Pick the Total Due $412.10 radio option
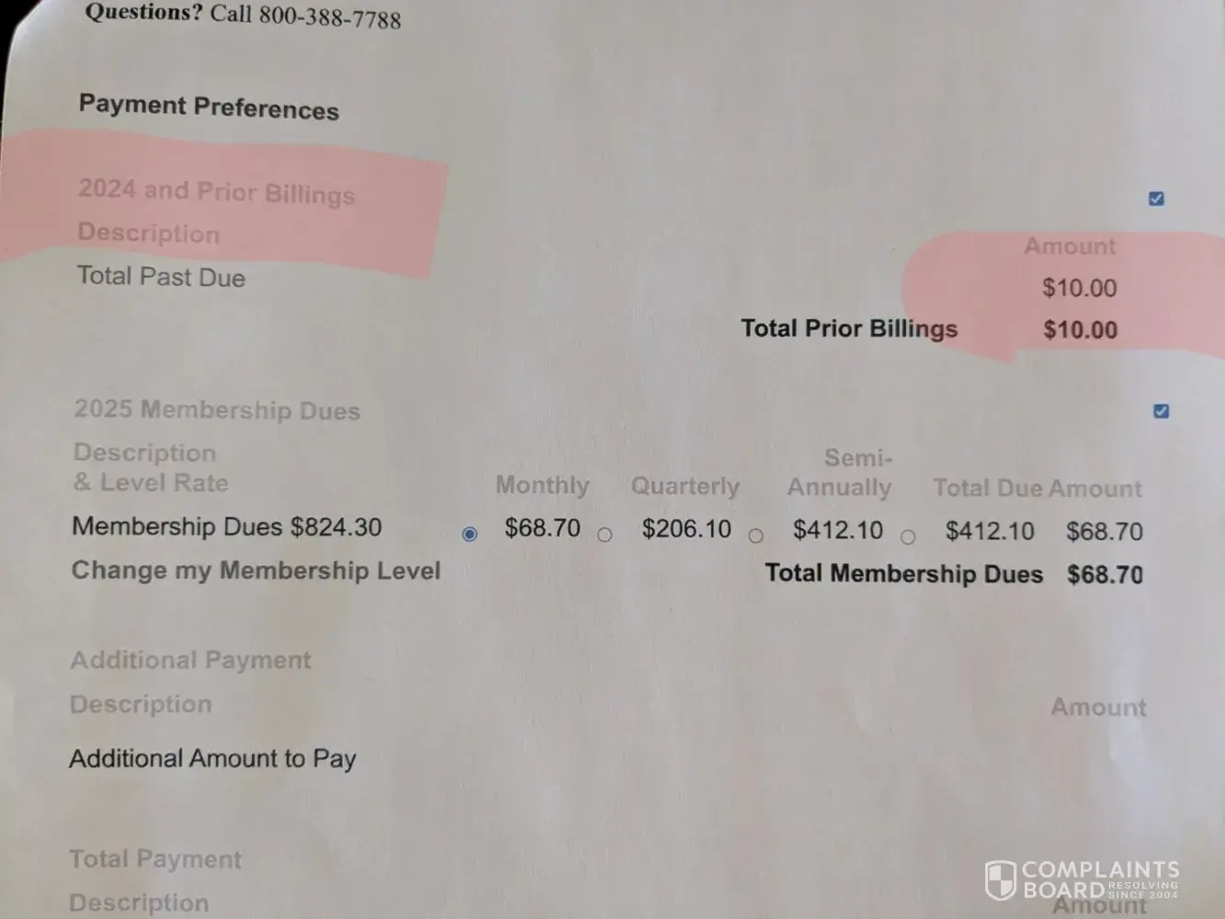 [908, 537]
